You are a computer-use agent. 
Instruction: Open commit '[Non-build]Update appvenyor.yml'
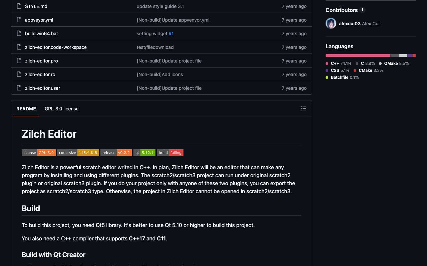click(x=173, y=20)
